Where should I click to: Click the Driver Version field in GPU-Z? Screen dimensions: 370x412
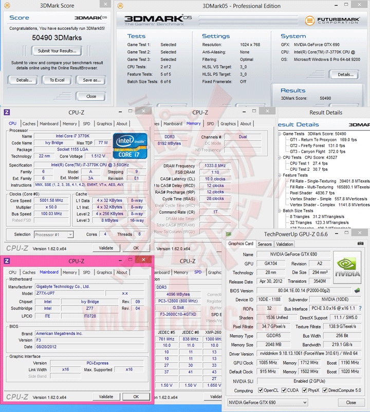coord(309,354)
